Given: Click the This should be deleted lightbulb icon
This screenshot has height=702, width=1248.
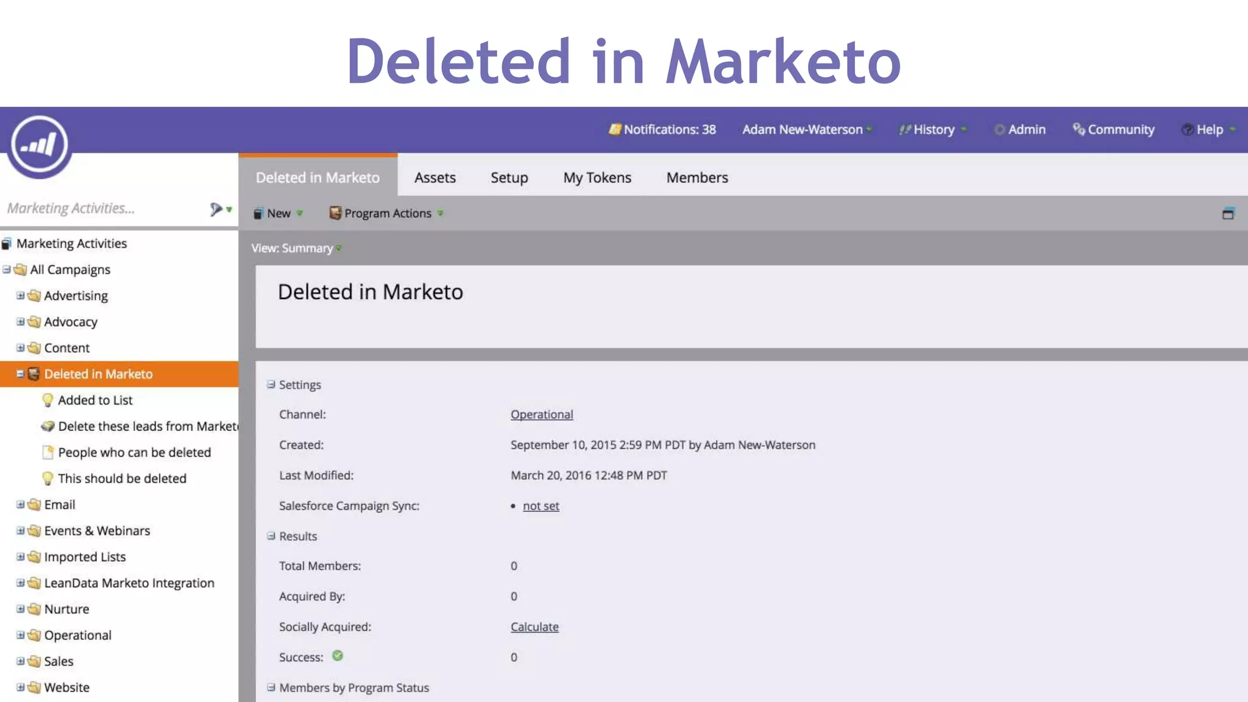Looking at the screenshot, I should click(x=48, y=479).
